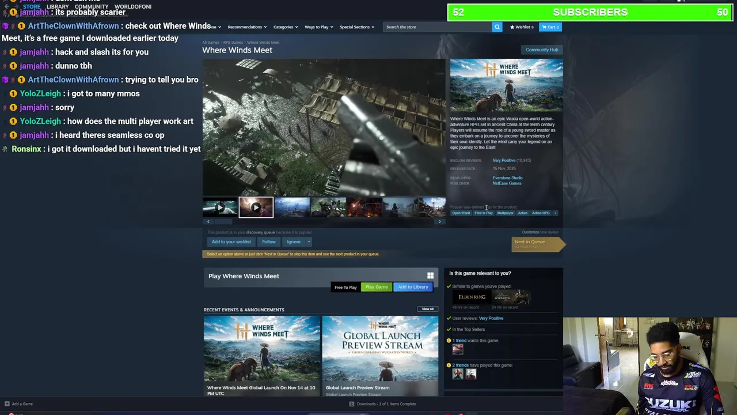
Task: Play the second highlighted trailer thumbnail
Action: coord(256,207)
